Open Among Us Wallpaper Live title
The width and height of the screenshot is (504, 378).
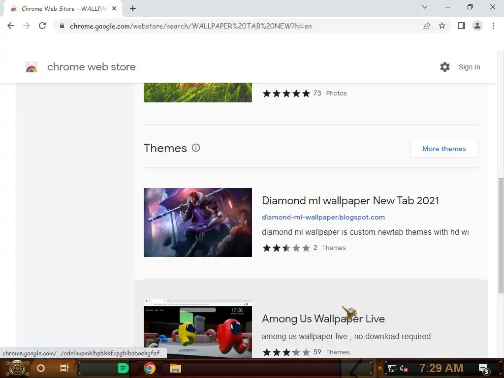[323, 318]
